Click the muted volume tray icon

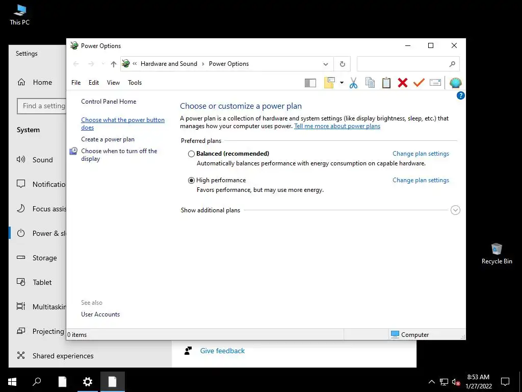point(456,382)
